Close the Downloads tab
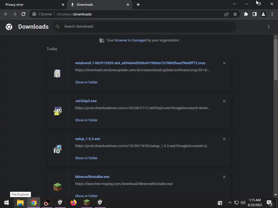The height and width of the screenshot is (208, 278). [128, 5]
